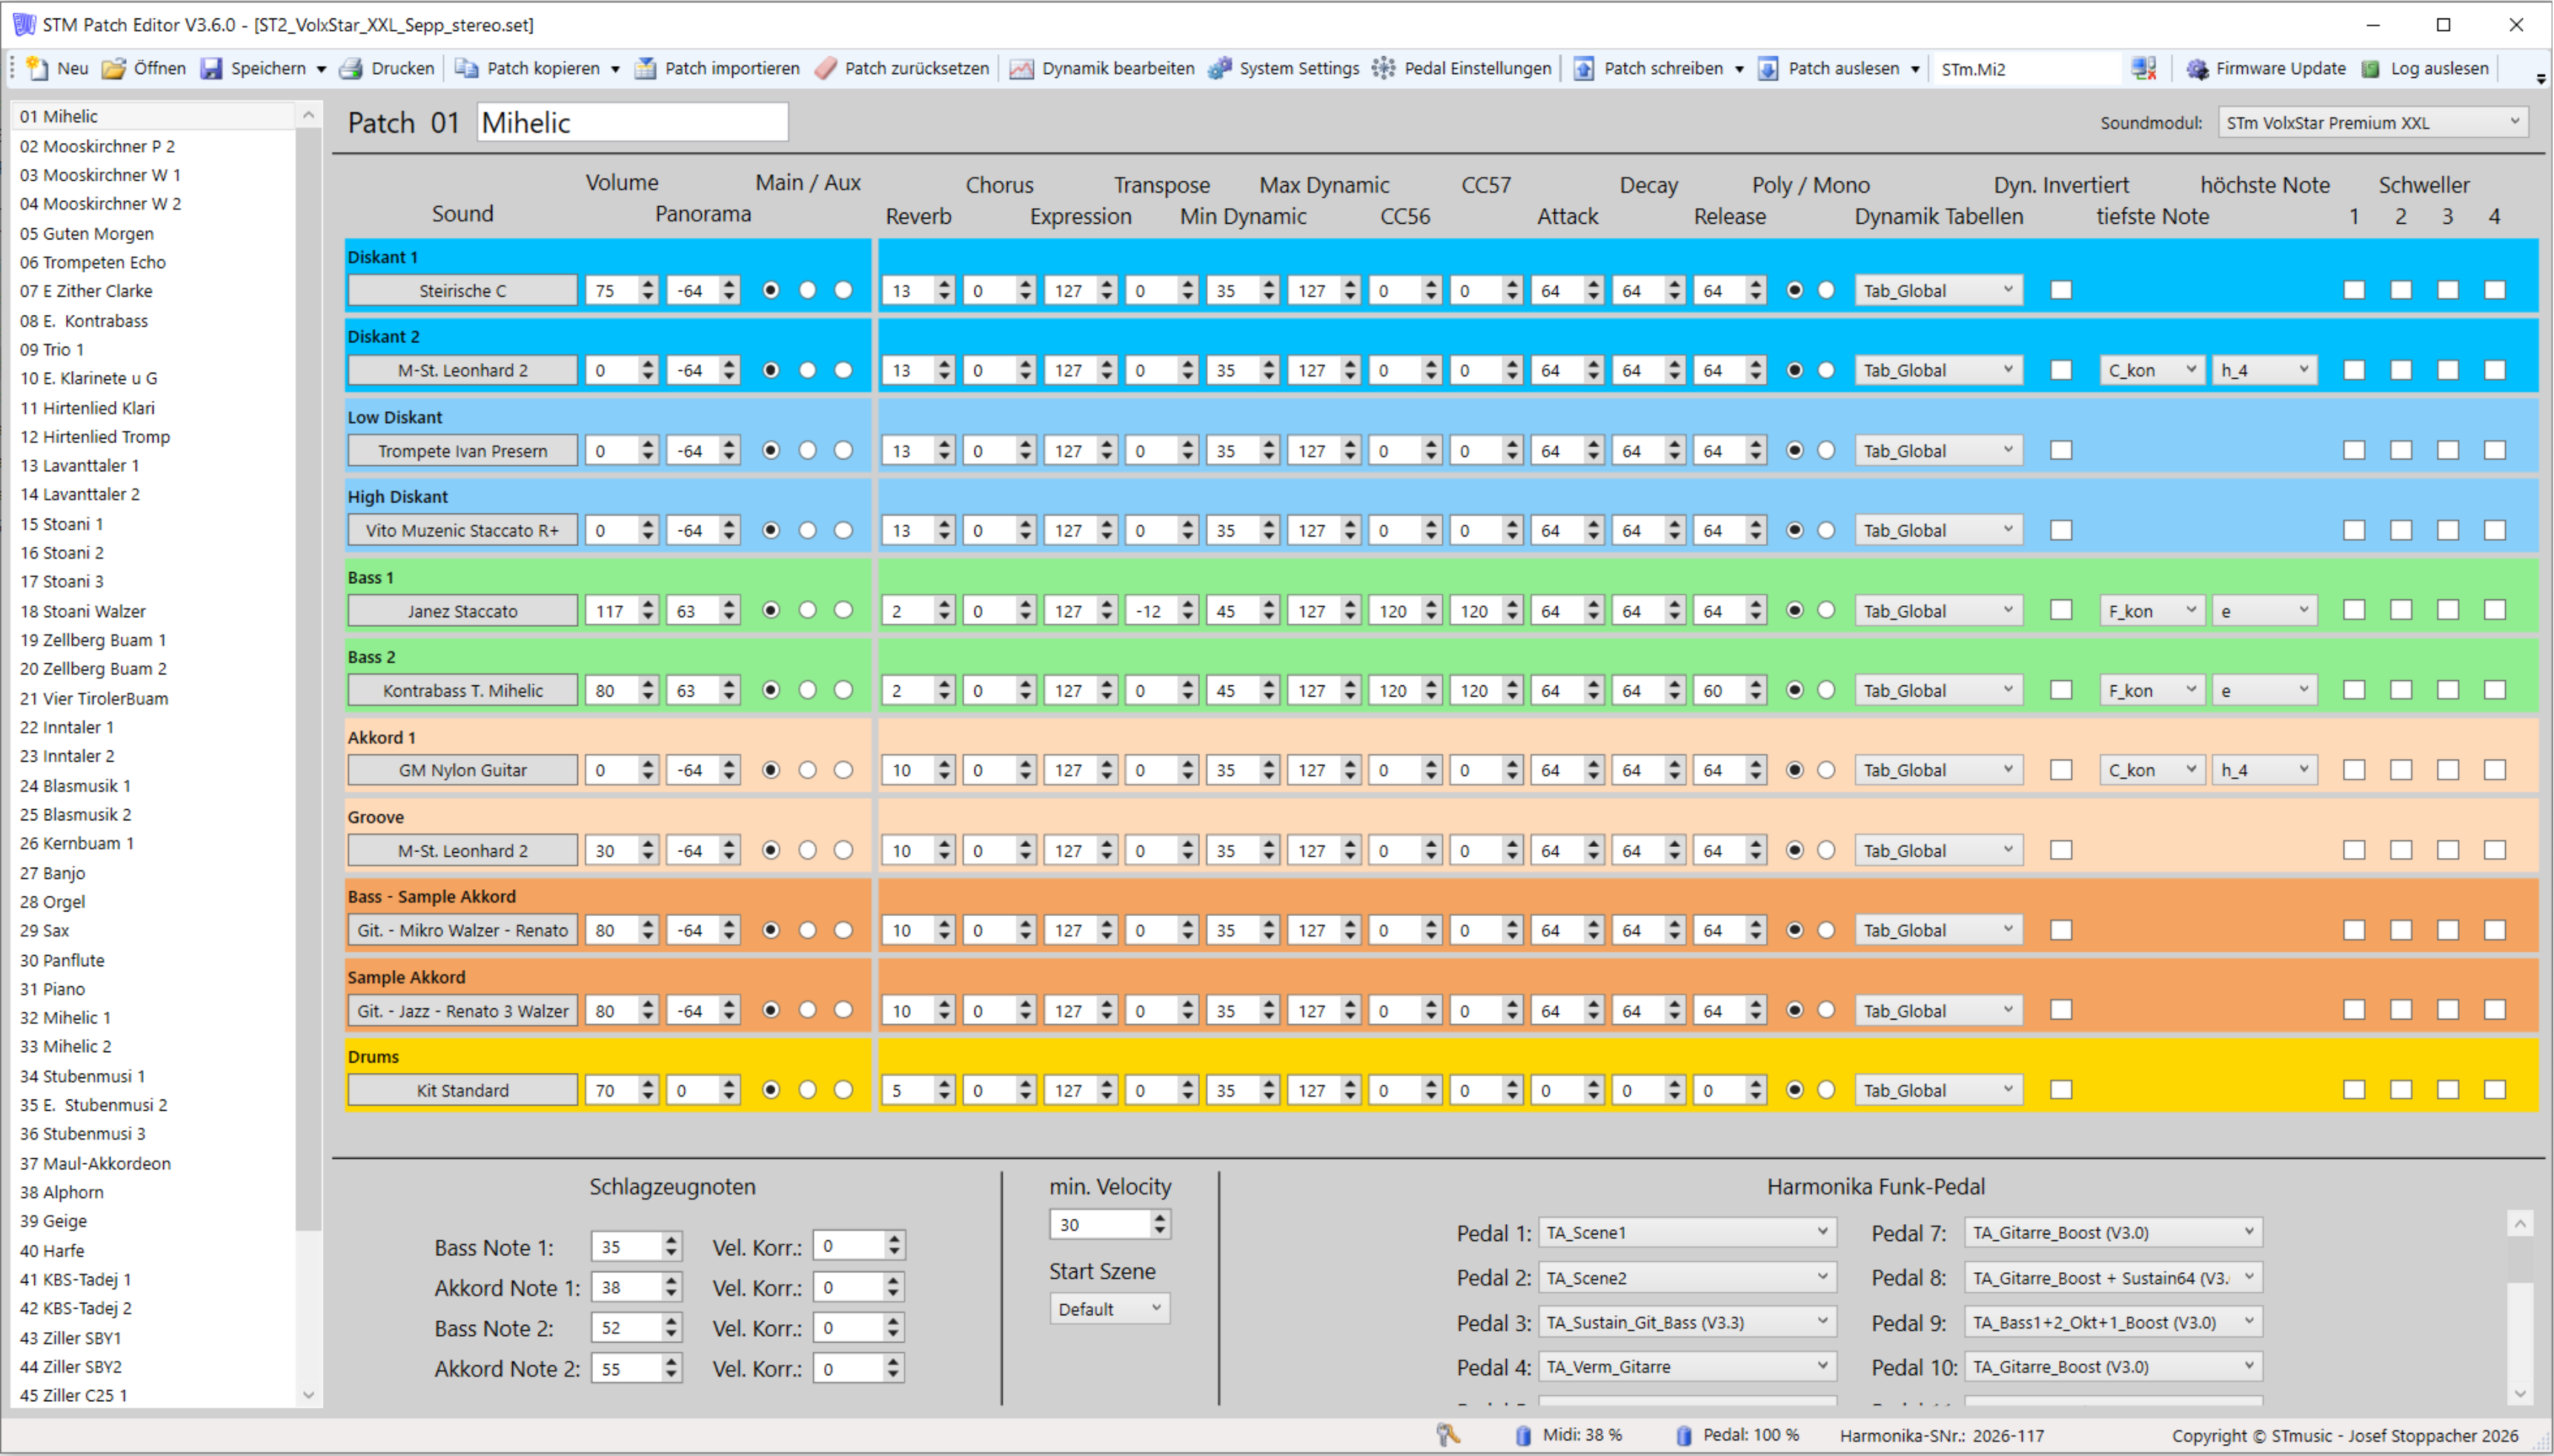Click the GM Nylon Guitar sound button

pos(462,770)
